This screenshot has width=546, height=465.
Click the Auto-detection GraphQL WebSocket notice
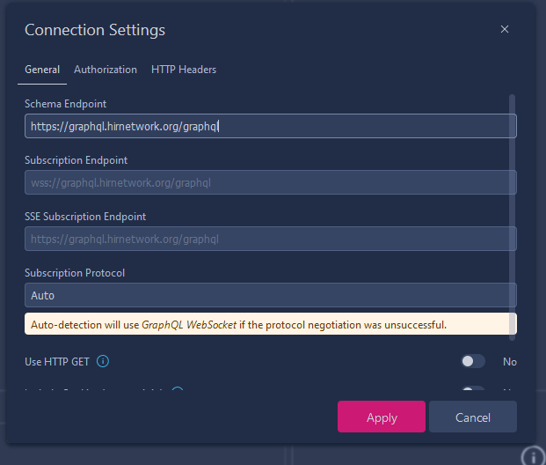[270, 324]
